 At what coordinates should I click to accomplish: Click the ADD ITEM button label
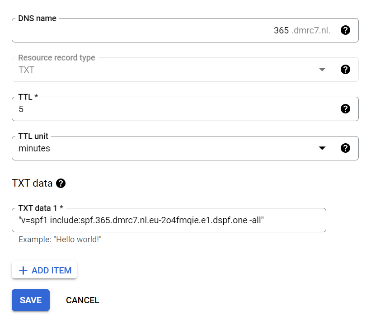pyautogui.click(x=52, y=270)
